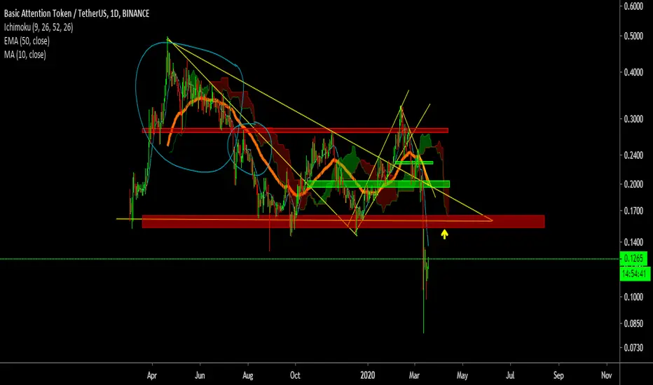
Task: Click the 0.2400 price axis label
Action: coord(633,155)
